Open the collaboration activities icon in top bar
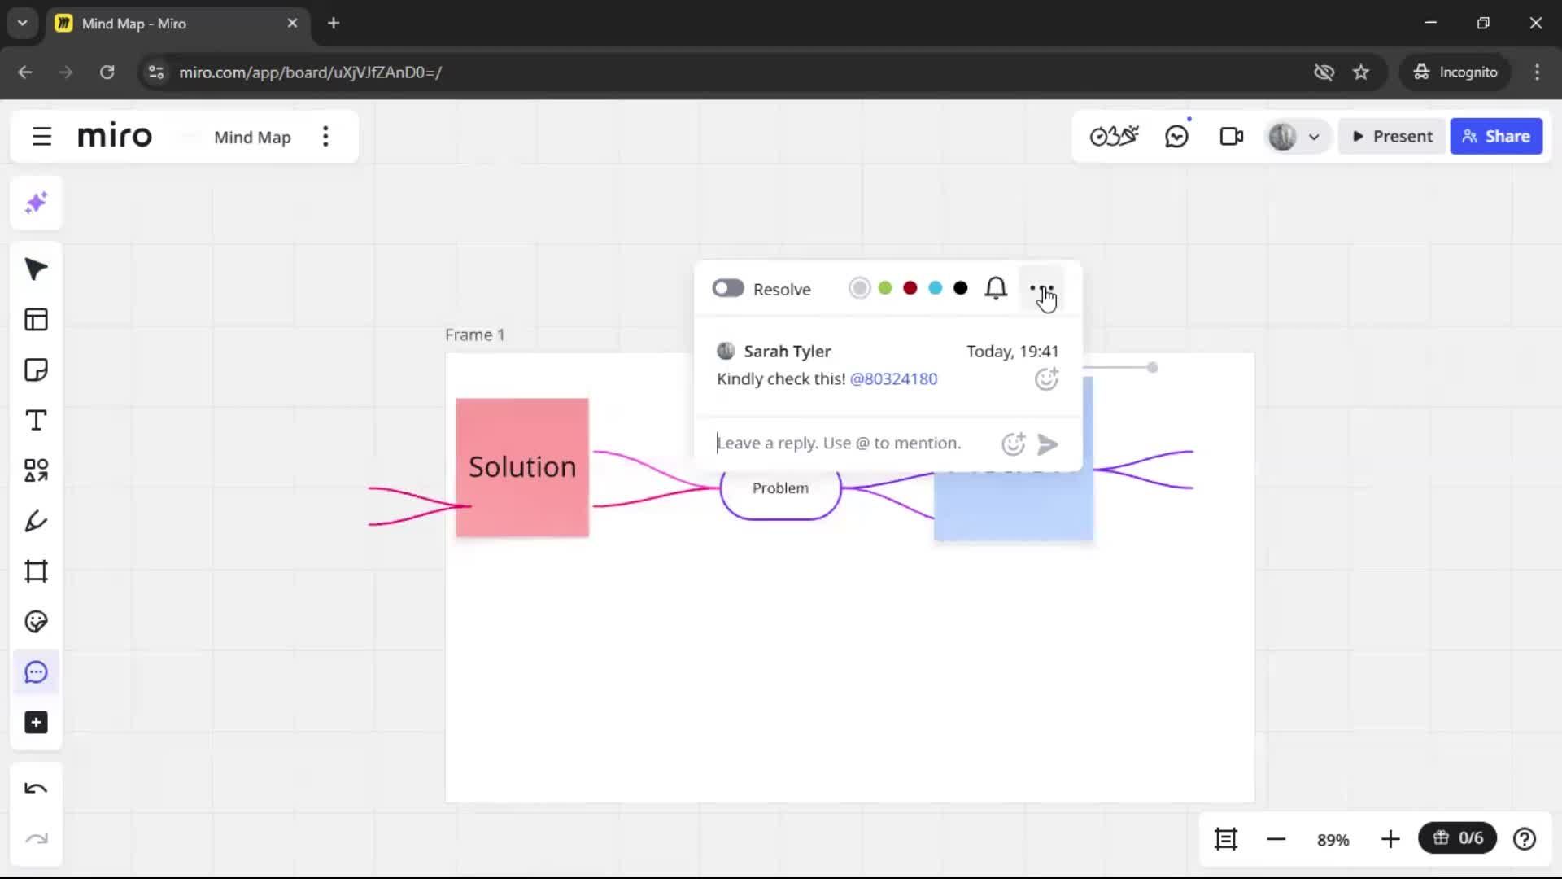 click(1115, 136)
